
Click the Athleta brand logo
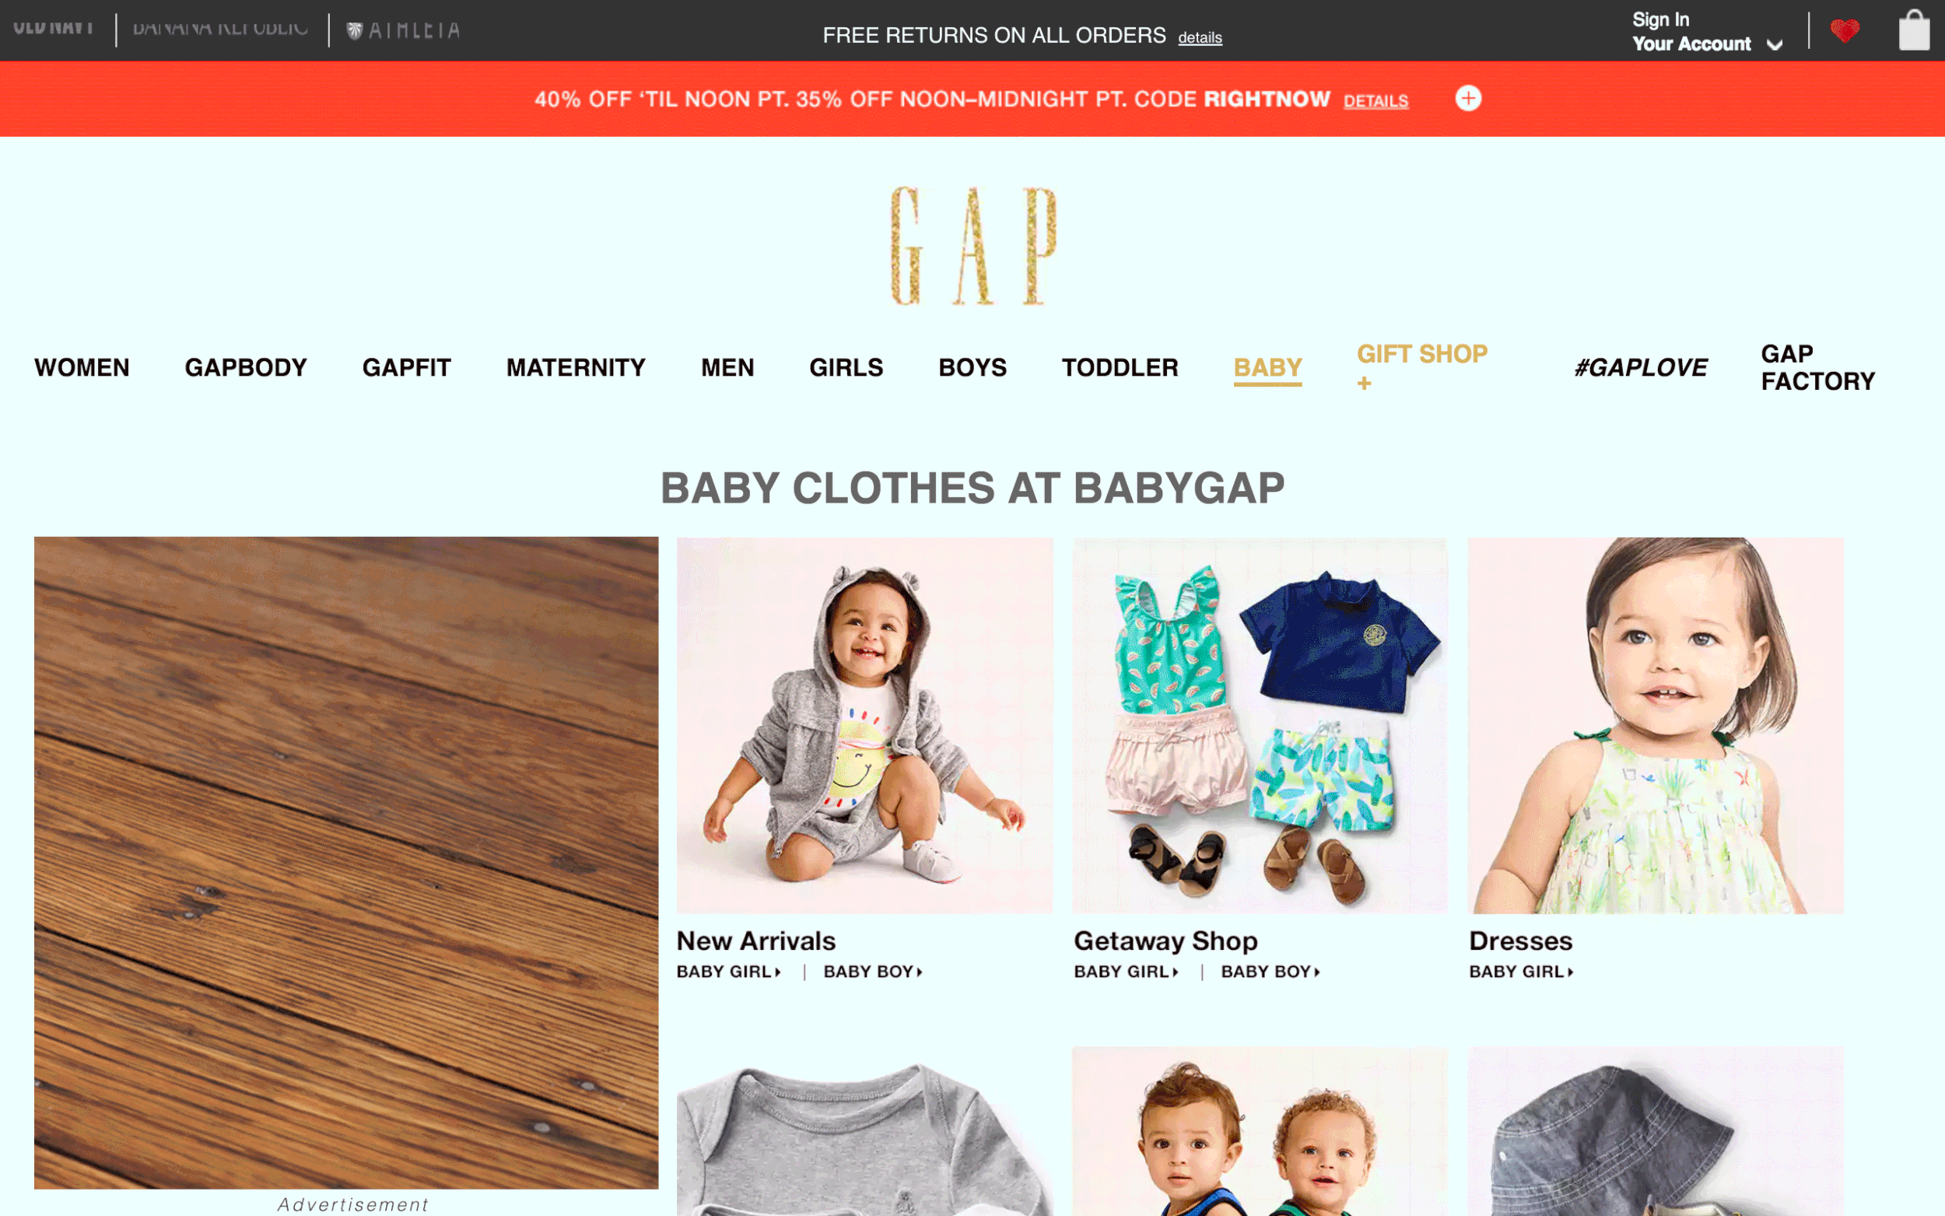403,30
